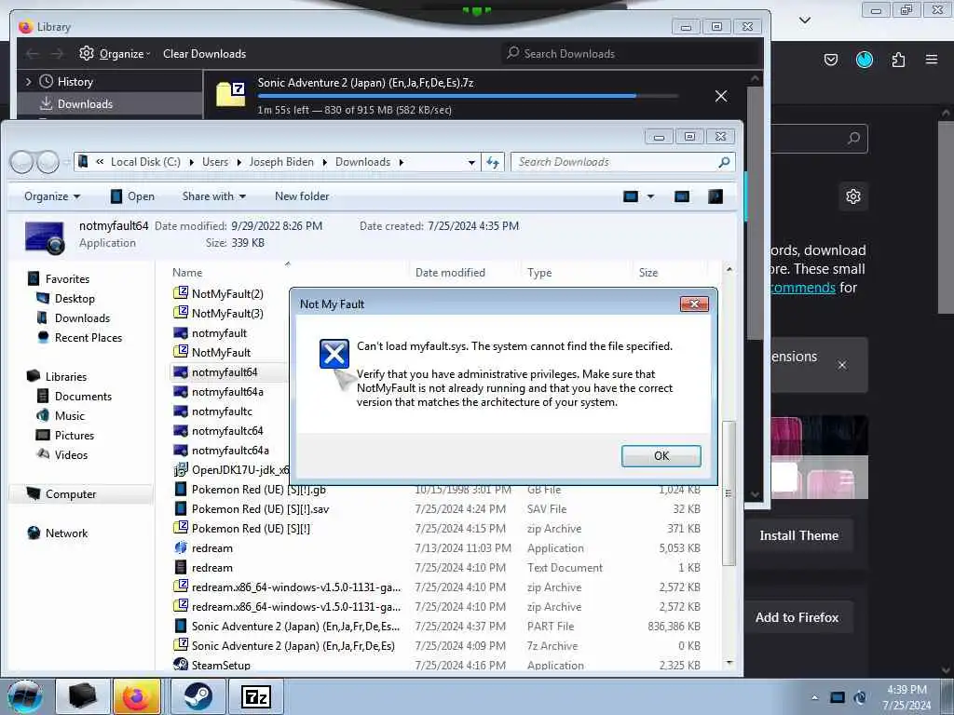Select Users in the address breadcrumb

tap(215, 162)
